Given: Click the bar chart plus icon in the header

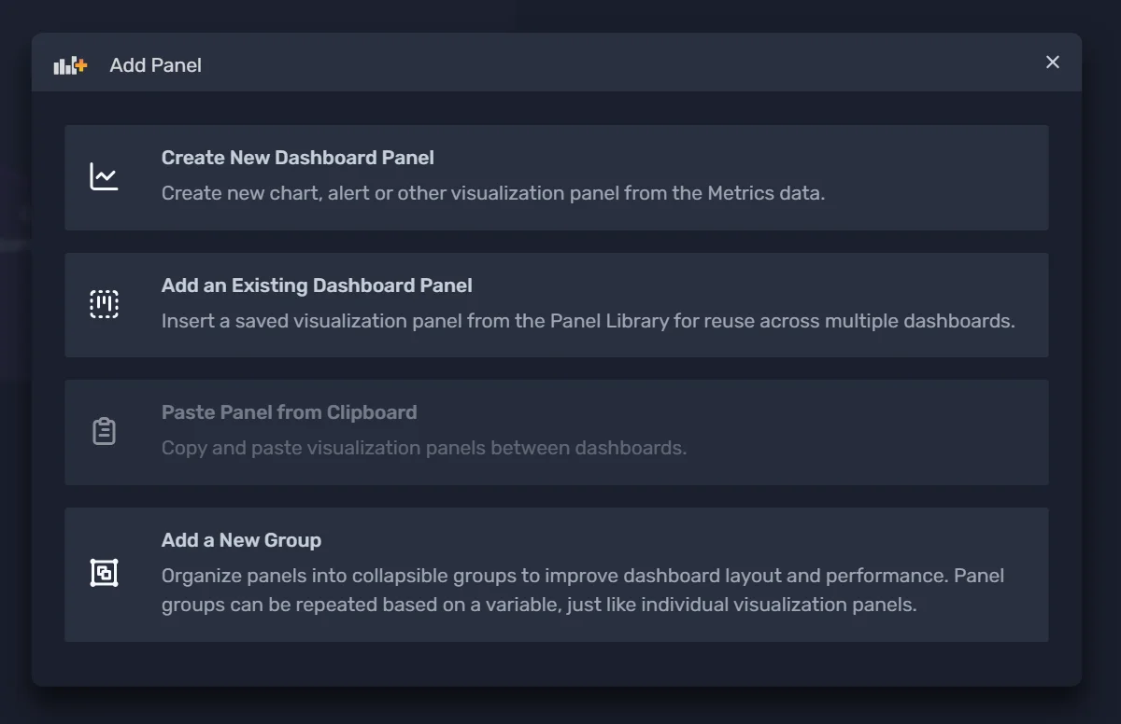Looking at the screenshot, I should 69,64.
